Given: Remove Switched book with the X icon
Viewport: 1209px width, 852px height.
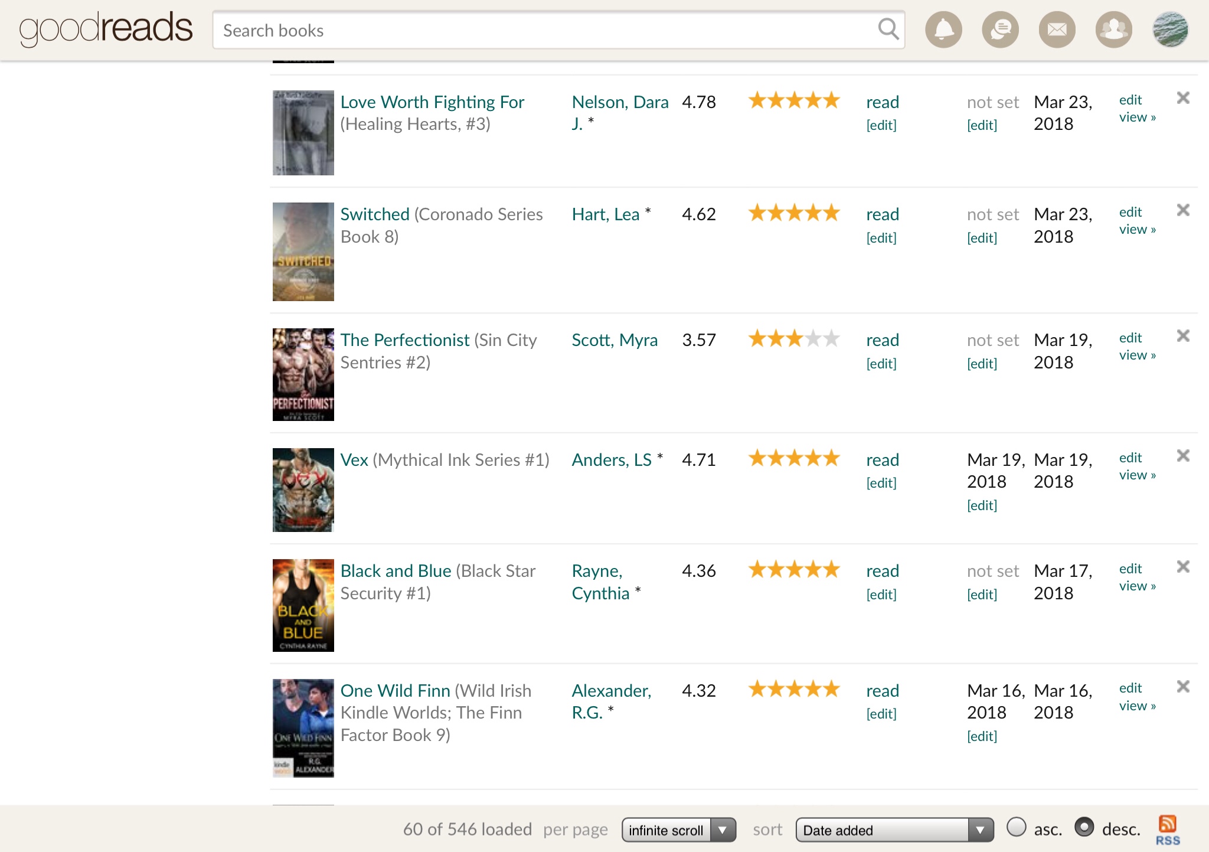Looking at the screenshot, I should click(x=1183, y=210).
